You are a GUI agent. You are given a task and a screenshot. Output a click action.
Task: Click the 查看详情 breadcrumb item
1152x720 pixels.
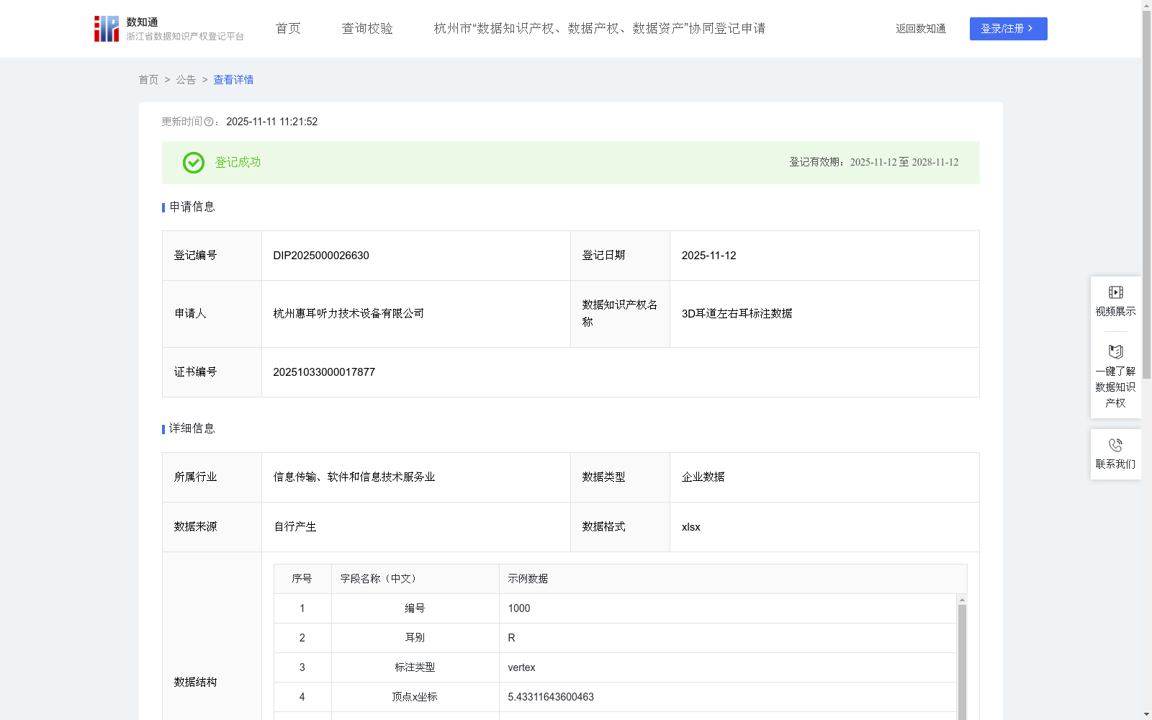[x=233, y=80]
